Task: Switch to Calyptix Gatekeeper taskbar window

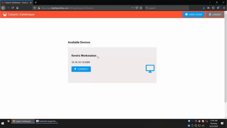Action: tap(23, 121)
